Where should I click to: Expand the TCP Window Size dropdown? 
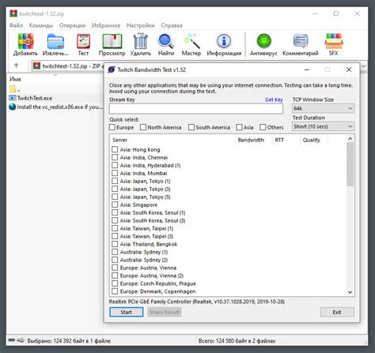[x=323, y=108]
